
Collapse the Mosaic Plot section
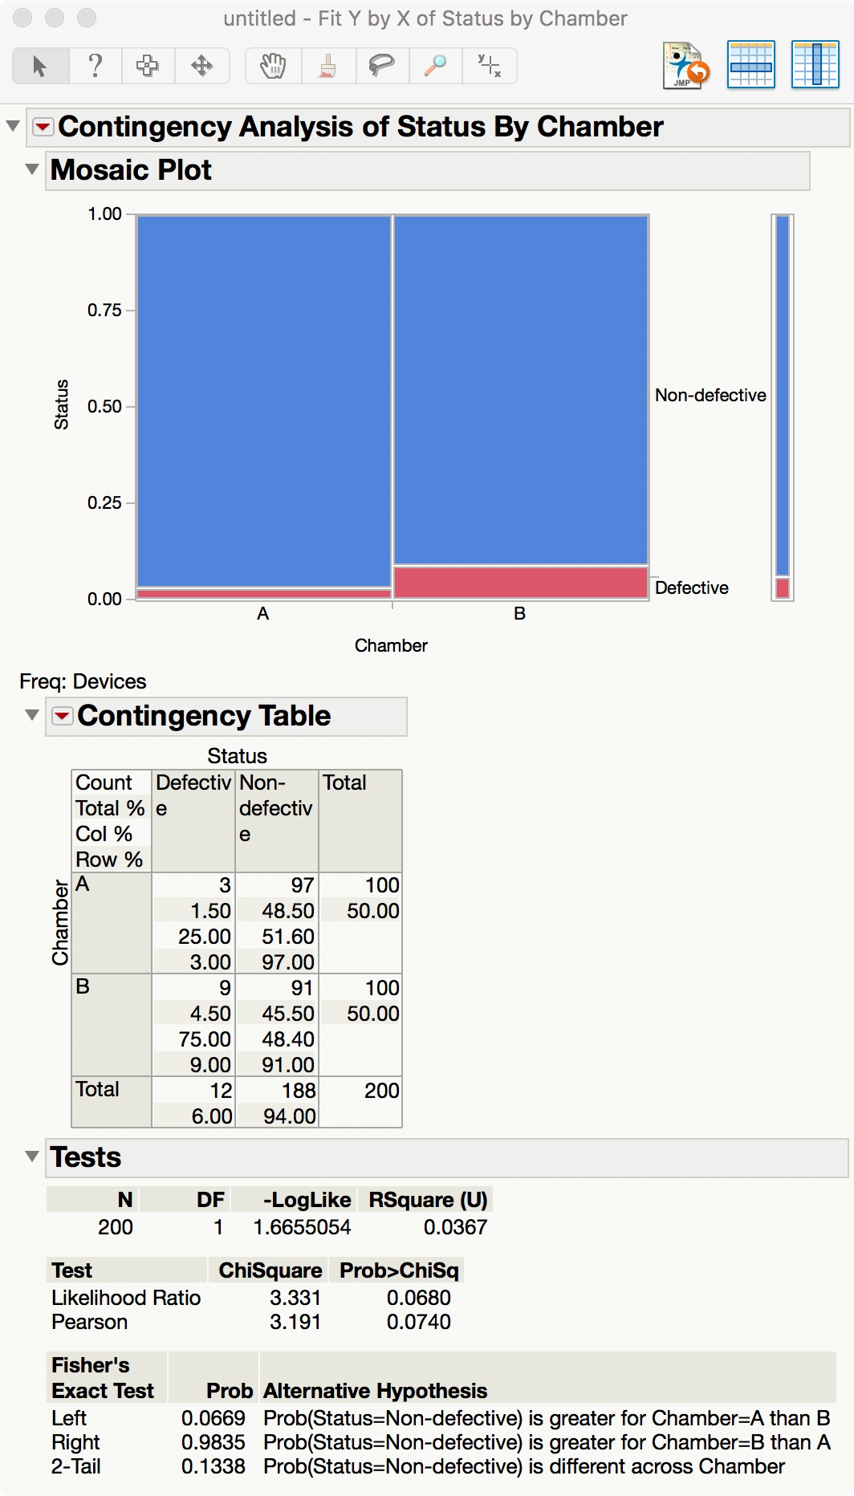(x=32, y=169)
